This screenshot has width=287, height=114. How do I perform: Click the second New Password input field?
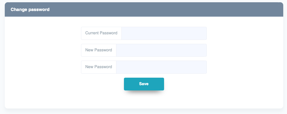tap(161, 67)
